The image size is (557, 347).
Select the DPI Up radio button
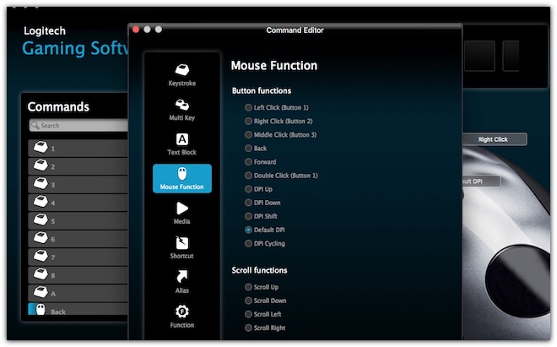(248, 189)
